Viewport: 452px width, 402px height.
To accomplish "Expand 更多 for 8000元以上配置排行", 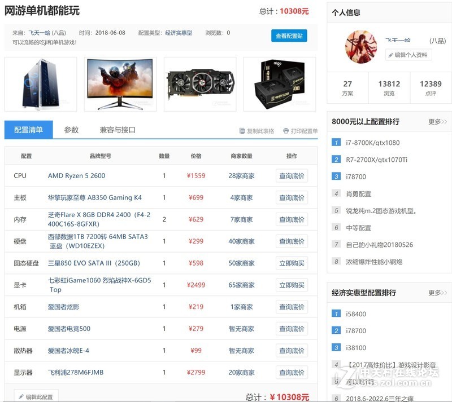I will pos(437,122).
